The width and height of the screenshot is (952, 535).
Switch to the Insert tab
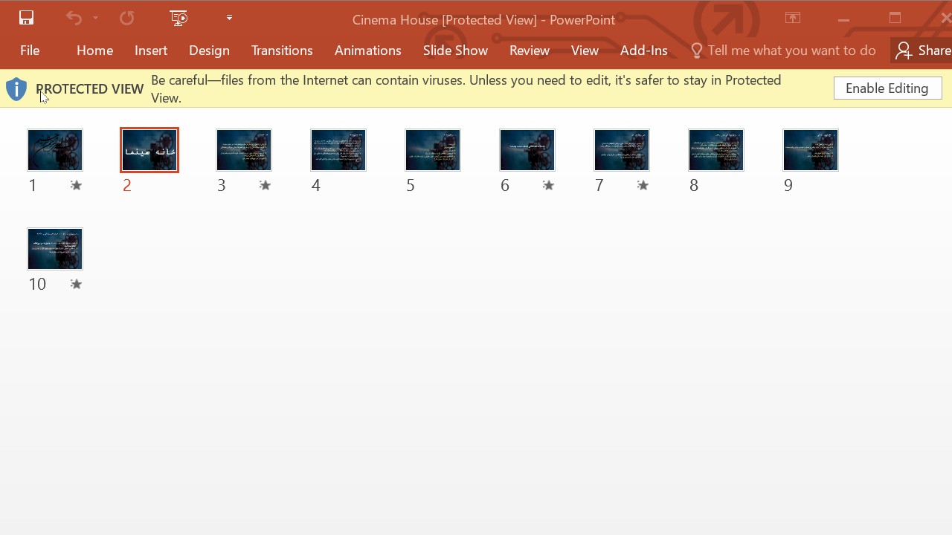(x=151, y=51)
